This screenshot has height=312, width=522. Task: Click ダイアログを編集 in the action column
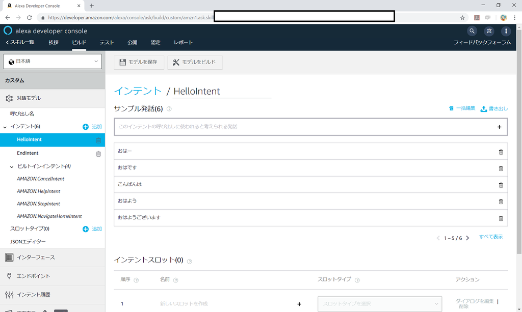(x=475, y=301)
